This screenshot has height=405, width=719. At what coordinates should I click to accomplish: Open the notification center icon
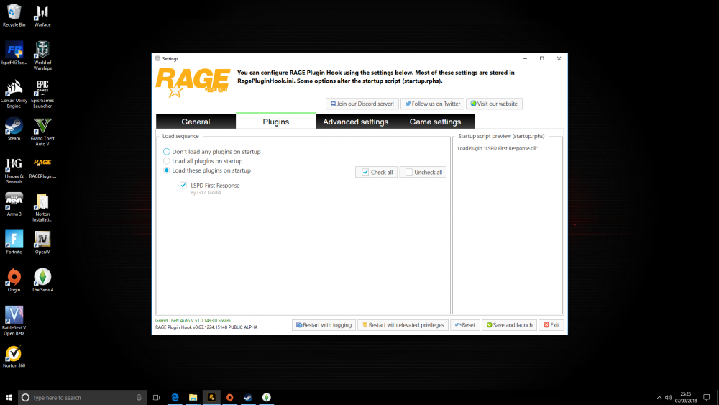pos(707,397)
